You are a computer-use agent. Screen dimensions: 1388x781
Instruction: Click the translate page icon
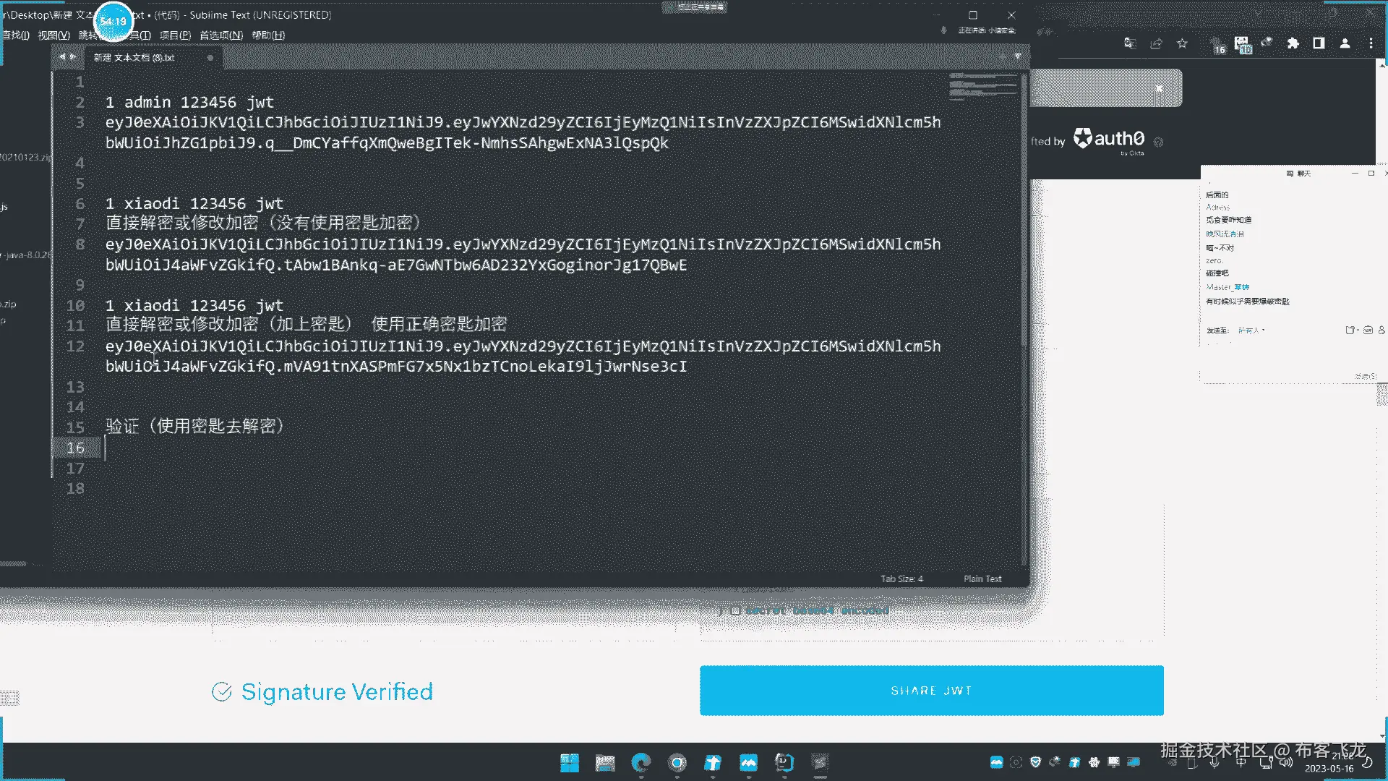[1130, 43]
